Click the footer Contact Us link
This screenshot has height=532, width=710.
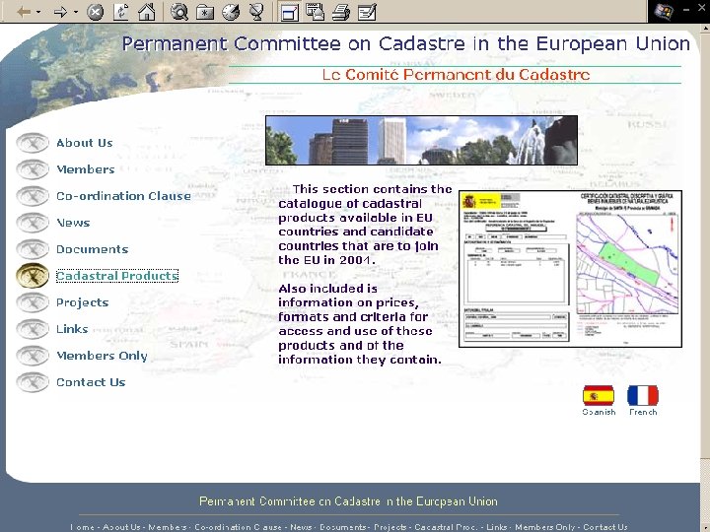pos(605,527)
